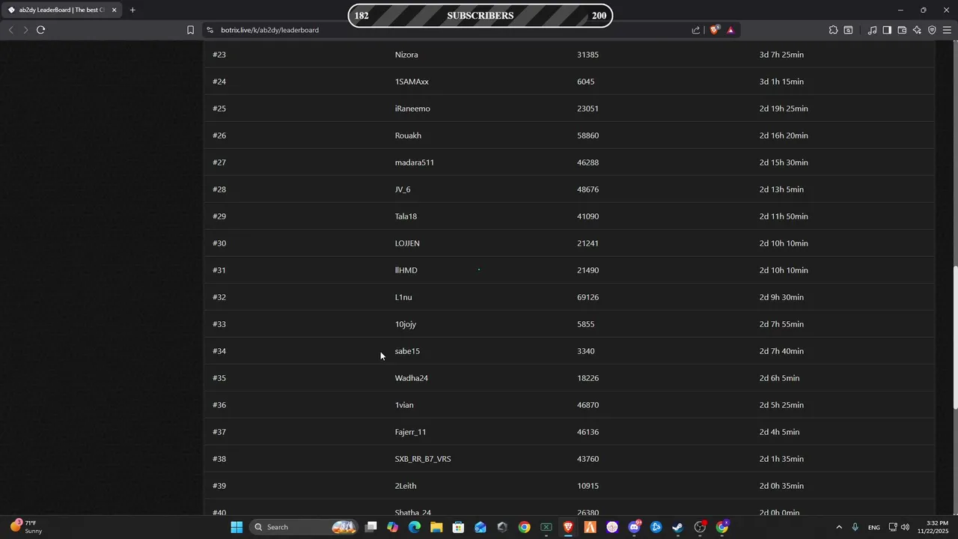Screen dimensions: 958x539
Task: Click username sabe15 in rank #34
Action: (407, 351)
